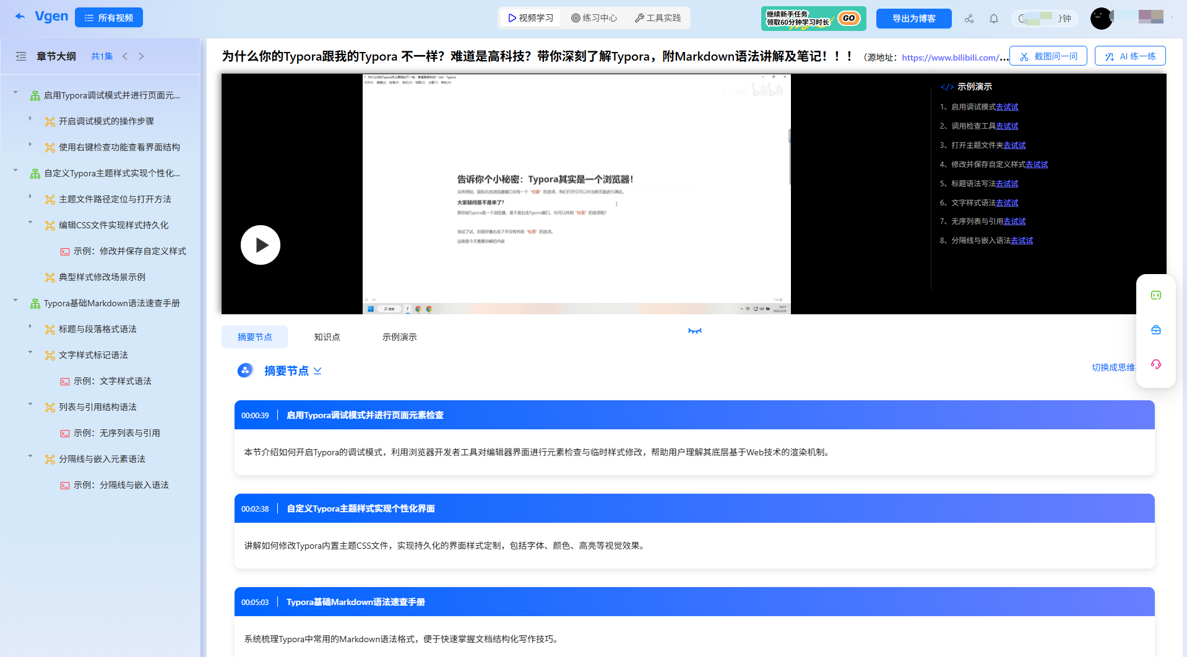Select 示例：修改并保存自定义样式 outline item
This screenshot has height=657, width=1187.
tap(129, 251)
